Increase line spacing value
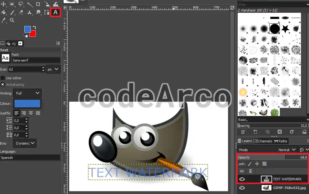Screen dimensions: 309x194 click(27, 126)
